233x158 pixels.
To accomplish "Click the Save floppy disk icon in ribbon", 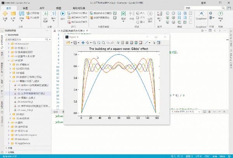I will coord(21,14).
